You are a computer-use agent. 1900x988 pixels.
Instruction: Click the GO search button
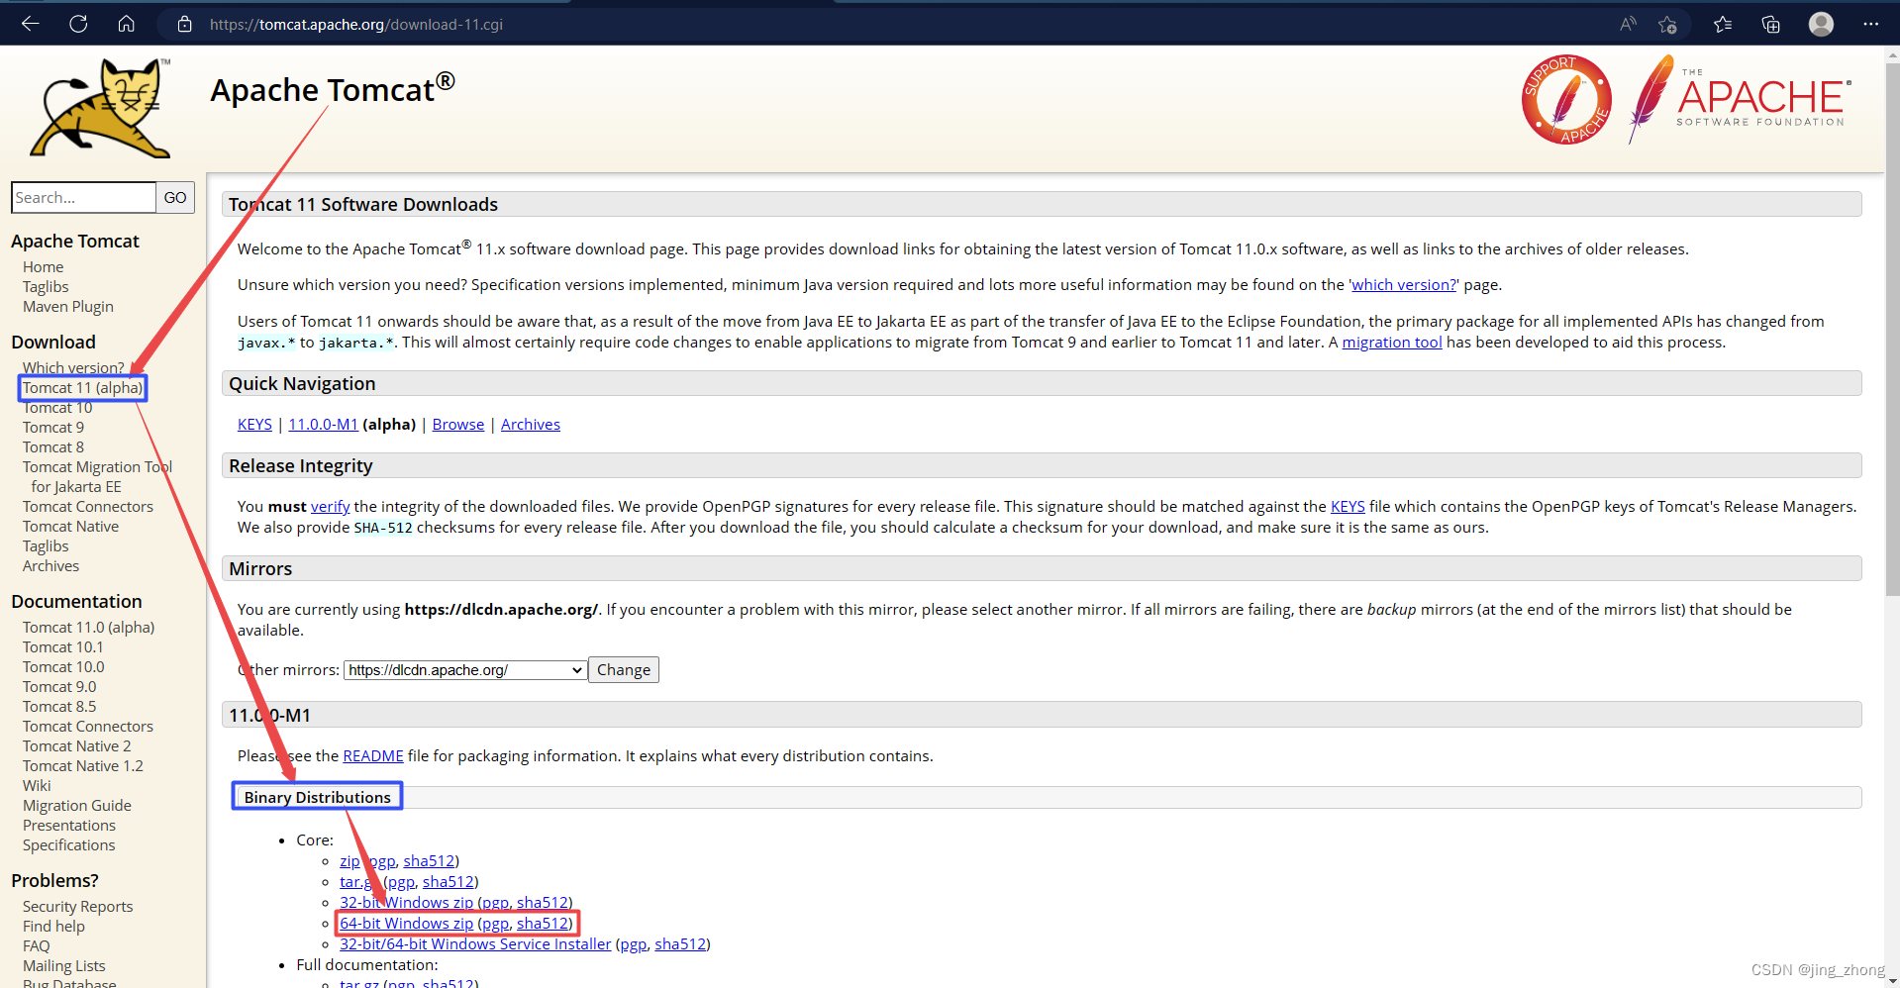coord(175,197)
